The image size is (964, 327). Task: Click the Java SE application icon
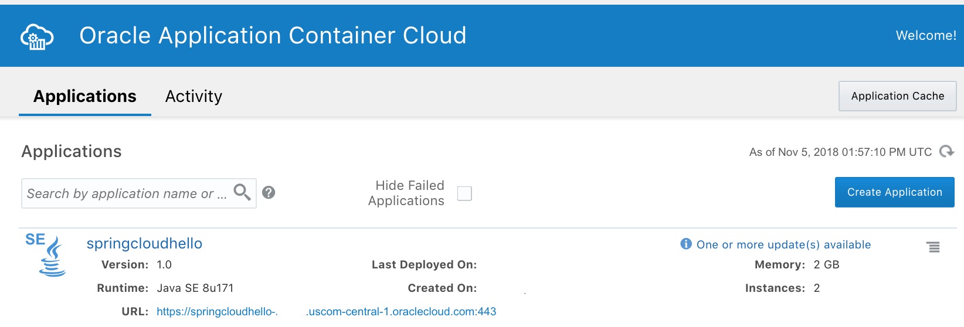tap(46, 255)
